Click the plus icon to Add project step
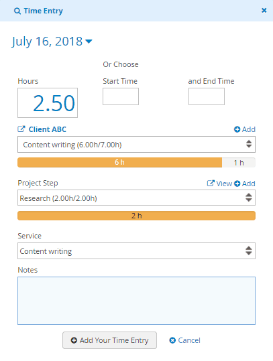The image size is (273, 361). 237,184
